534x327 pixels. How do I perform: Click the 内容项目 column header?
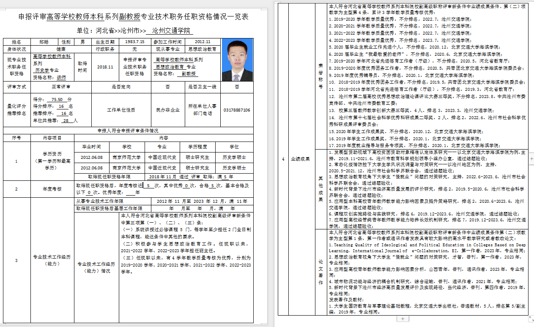point(52,138)
